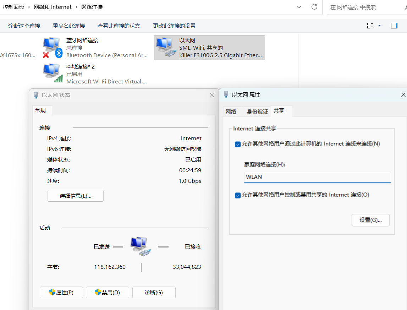
Task: Click 更改此连接的设置 toolbar command
Action: point(174,26)
